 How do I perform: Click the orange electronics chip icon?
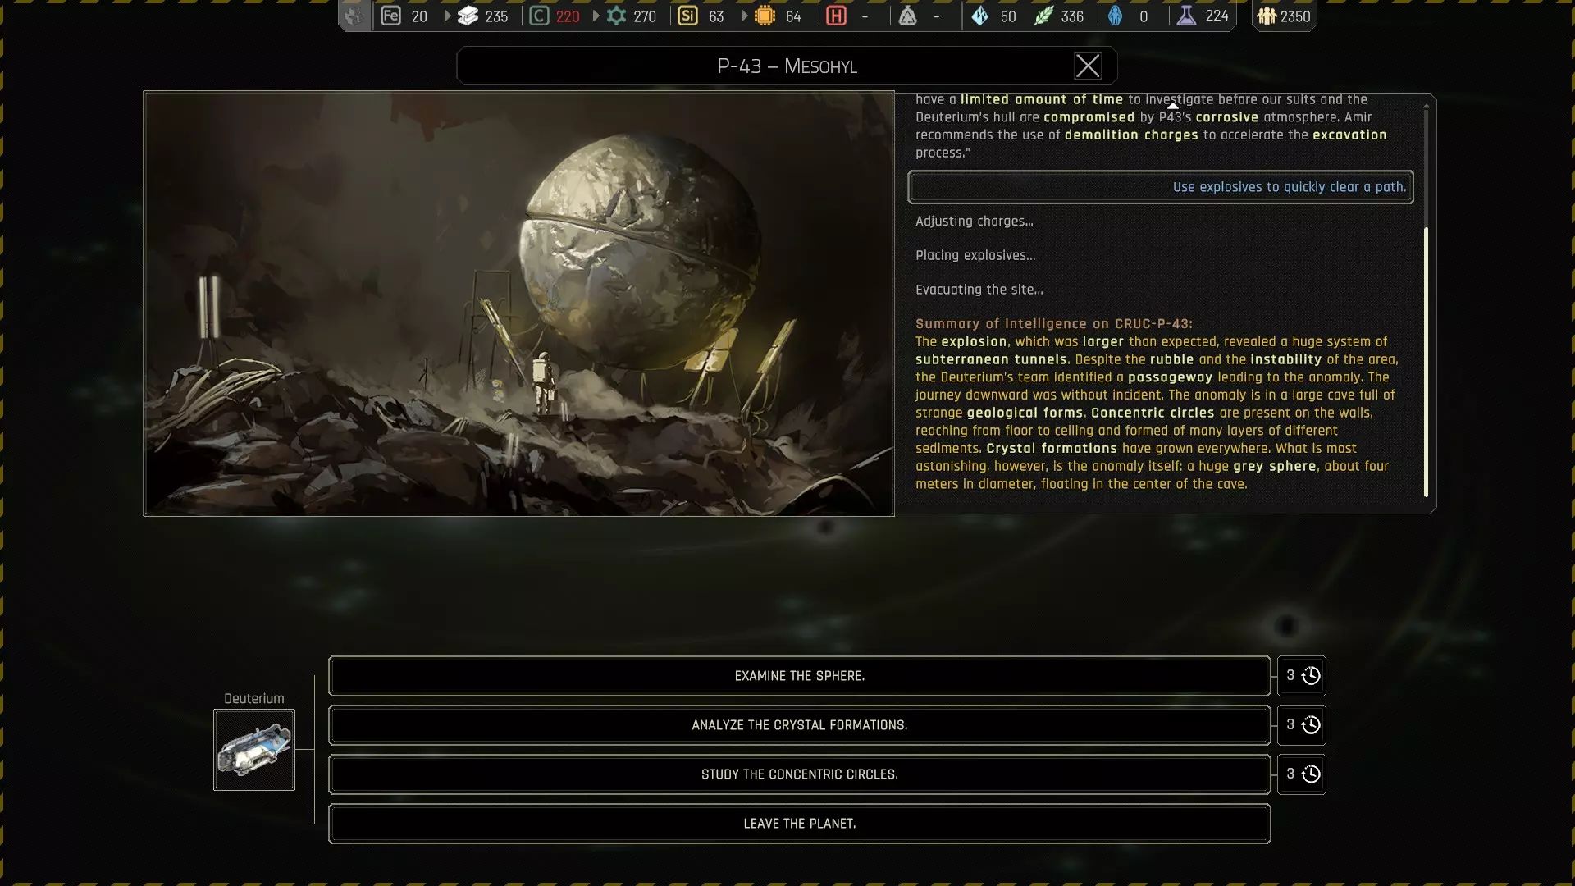[x=765, y=16]
